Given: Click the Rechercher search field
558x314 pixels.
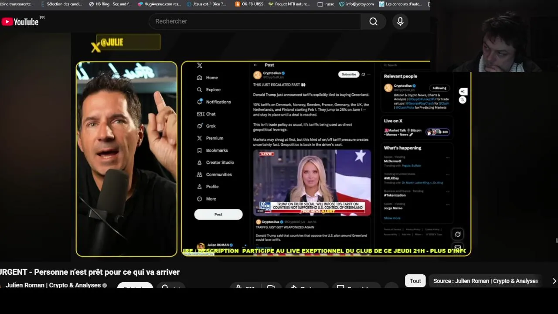Looking at the screenshot, I should click(255, 21).
